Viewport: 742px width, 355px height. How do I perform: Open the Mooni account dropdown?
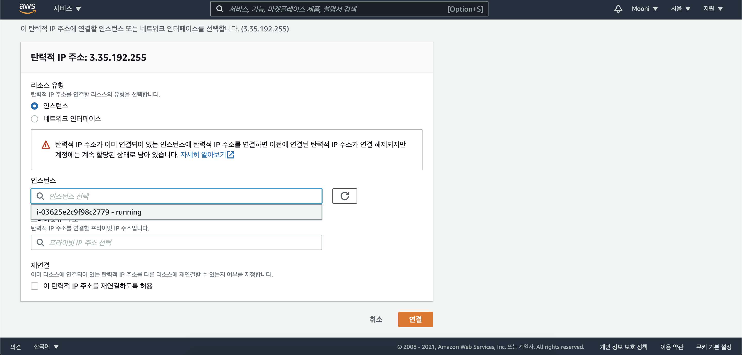[644, 9]
